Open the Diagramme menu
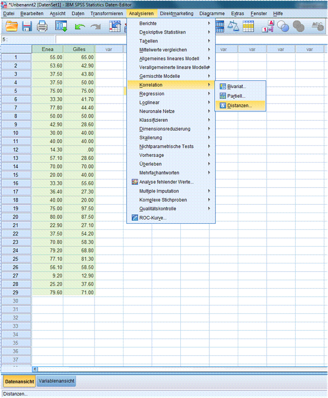 click(212, 13)
